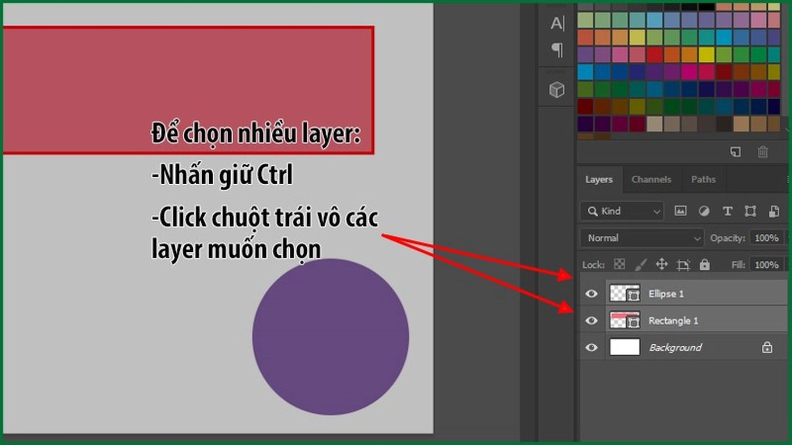This screenshot has height=445, width=792.
Task: Click the search magnifier in Kind filter
Action: (x=592, y=211)
